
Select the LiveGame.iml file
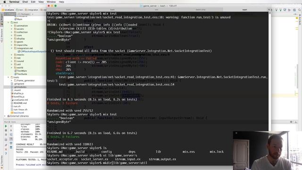19,100
